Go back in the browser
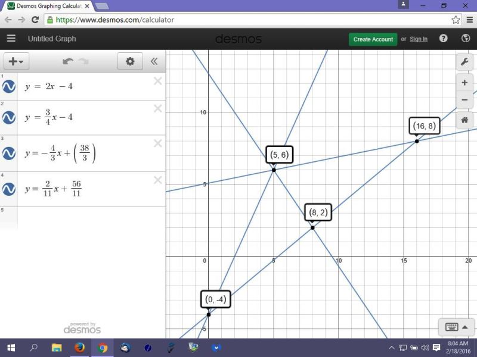477x357 pixels. [8, 20]
